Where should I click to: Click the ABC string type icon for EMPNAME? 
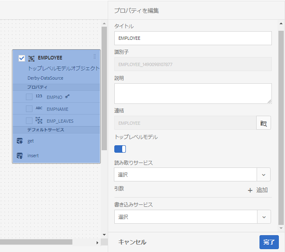[39, 108]
